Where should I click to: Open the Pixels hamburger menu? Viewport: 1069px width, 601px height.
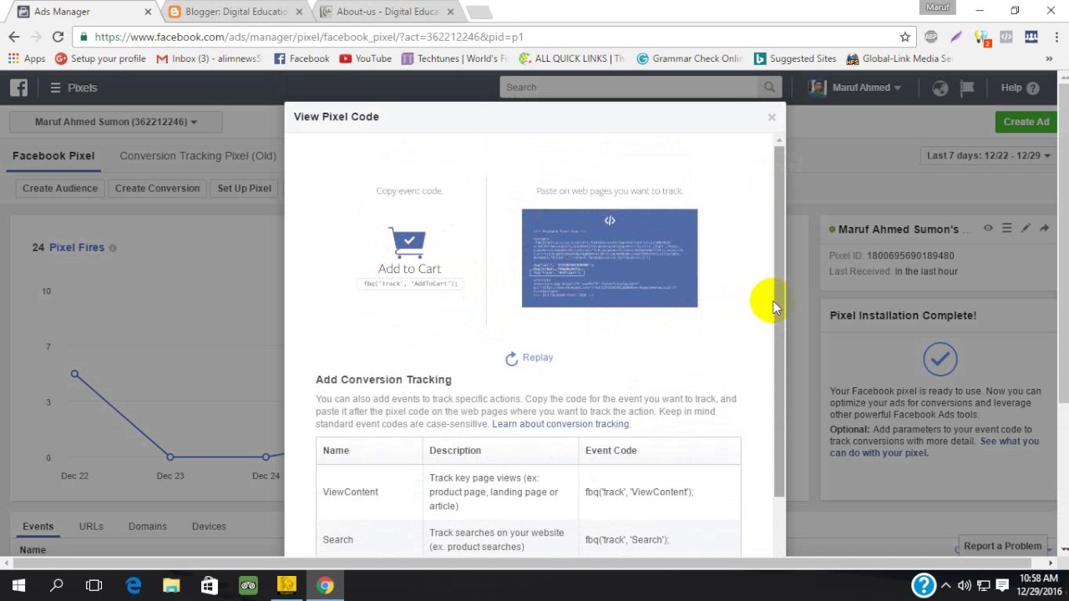tap(73, 88)
